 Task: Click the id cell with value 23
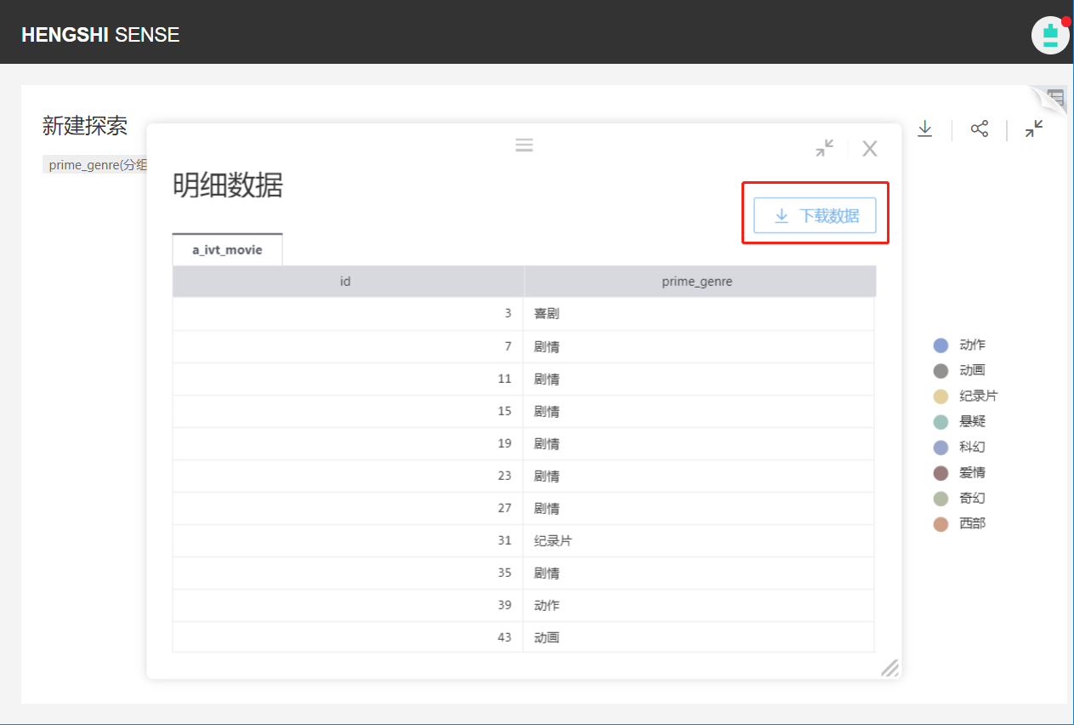click(348, 476)
